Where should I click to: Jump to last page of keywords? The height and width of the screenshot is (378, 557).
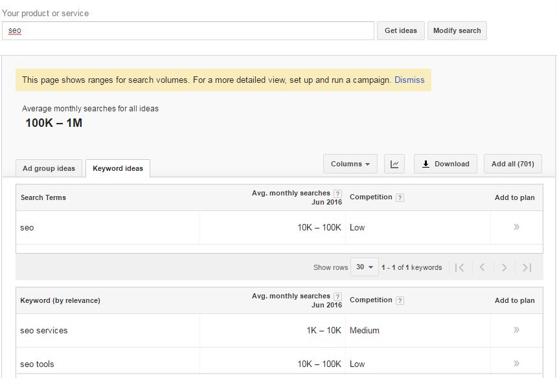(x=527, y=267)
